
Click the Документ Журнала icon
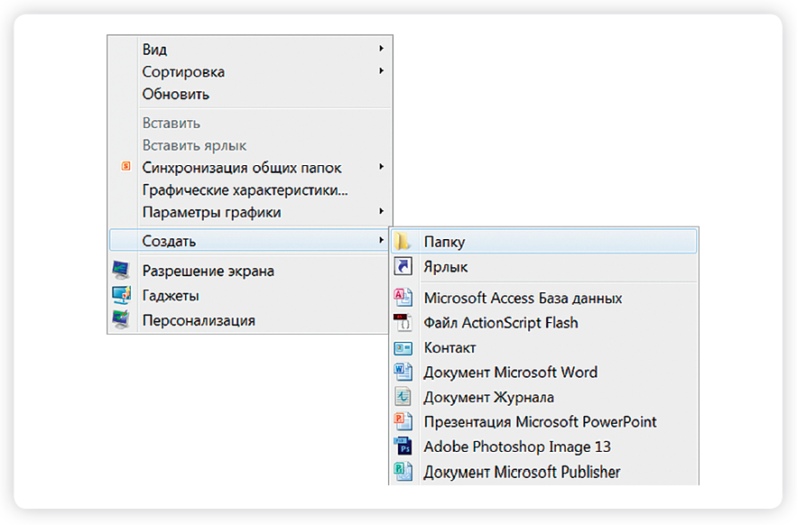(403, 397)
